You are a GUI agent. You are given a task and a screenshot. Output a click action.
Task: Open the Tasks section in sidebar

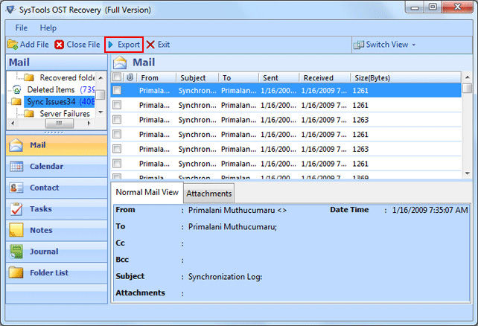[40, 209]
